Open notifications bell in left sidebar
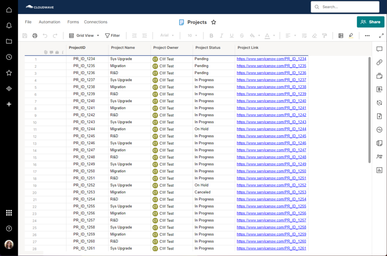This screenshot has height=256, width=387. (9, 26)
